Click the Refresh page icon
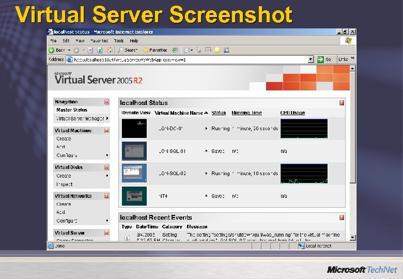This screenshot has height=279, width=403. (x=100, y=50)
